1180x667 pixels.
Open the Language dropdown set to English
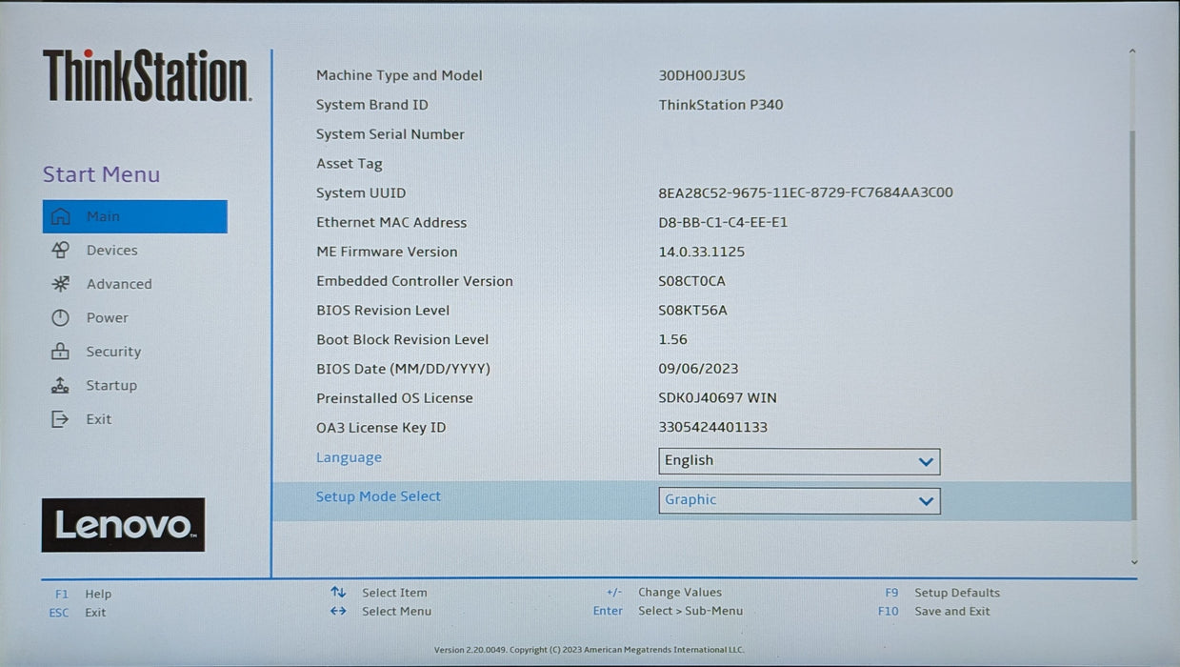[x=799, y=461]
